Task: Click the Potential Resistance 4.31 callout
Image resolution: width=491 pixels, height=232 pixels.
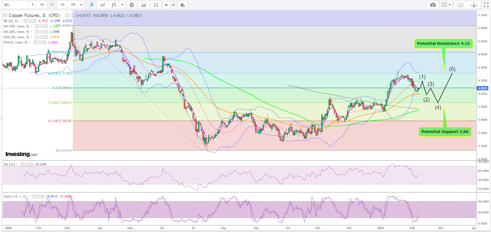Action: point(443,44)
